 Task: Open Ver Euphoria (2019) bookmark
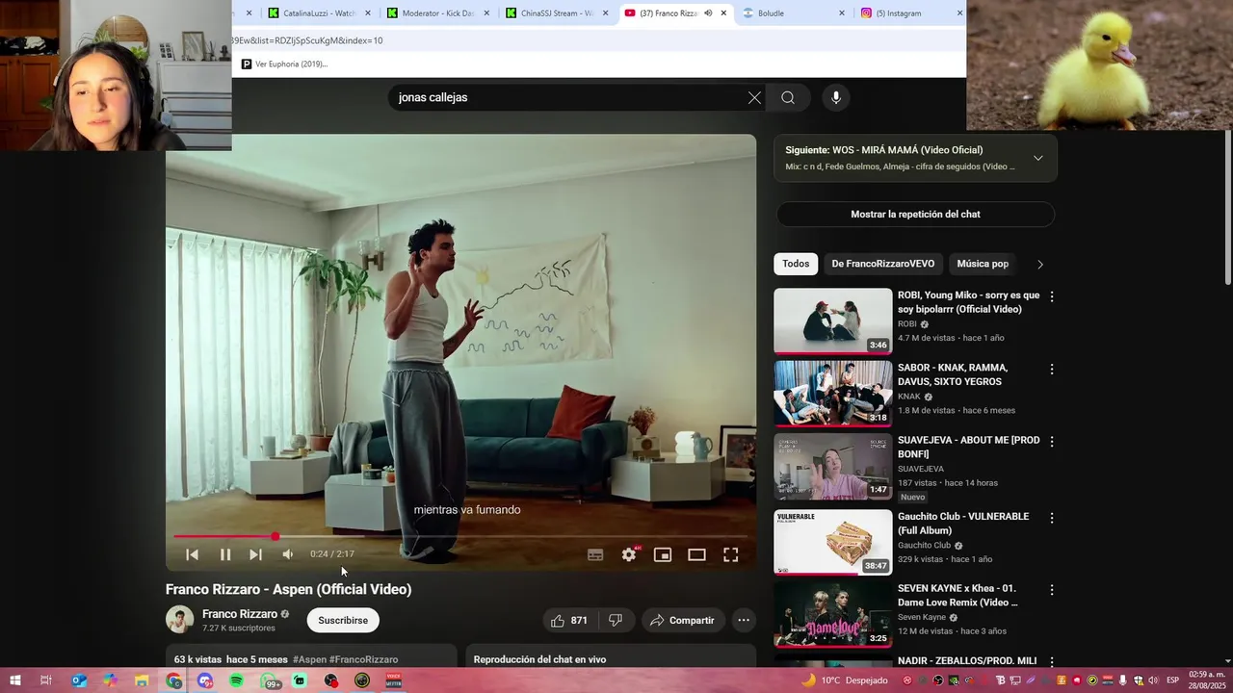click(x=284, y=64)
